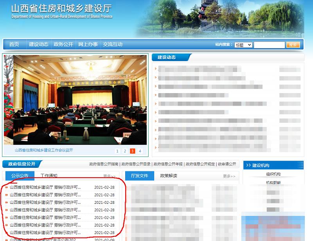Open the 标题 search category dropdown
The image size is (313, 241).
coord(243,45)
